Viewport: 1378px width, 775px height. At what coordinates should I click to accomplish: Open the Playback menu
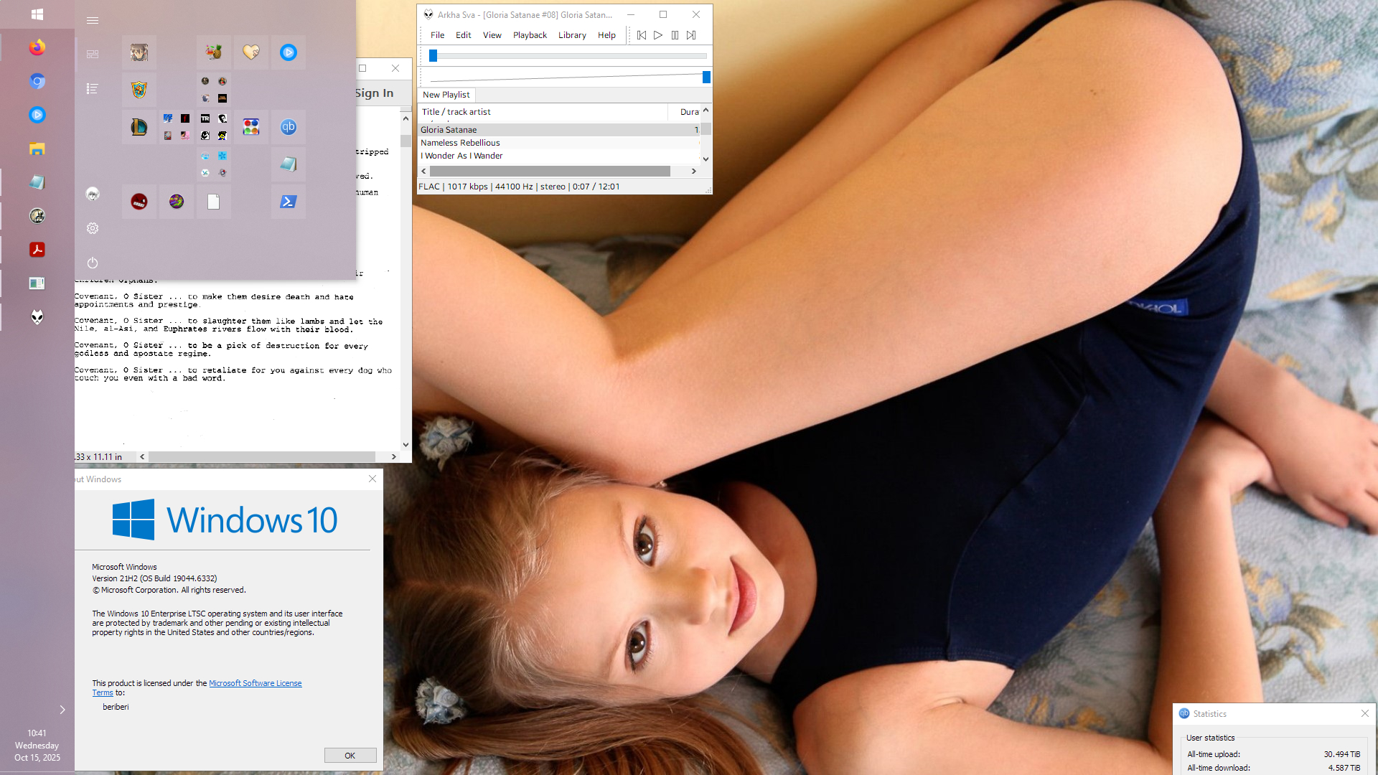pyautogui.click(x=530, y=35)
